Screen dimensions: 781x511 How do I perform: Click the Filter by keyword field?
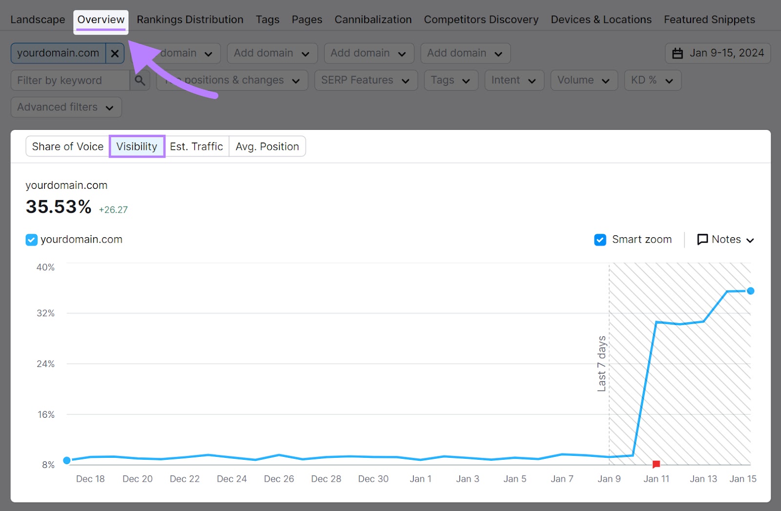click(70, 80)
